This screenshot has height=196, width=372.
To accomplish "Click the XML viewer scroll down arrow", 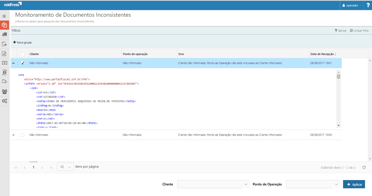I will coord(339,126).
